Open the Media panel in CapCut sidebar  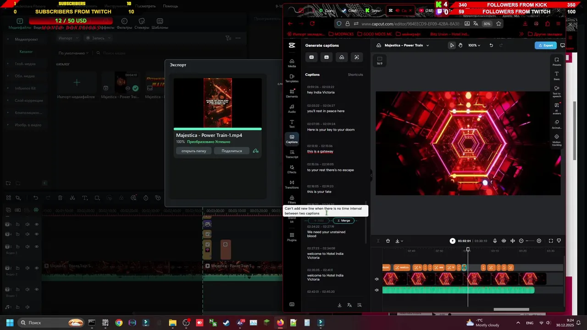(x=292, y=63)
